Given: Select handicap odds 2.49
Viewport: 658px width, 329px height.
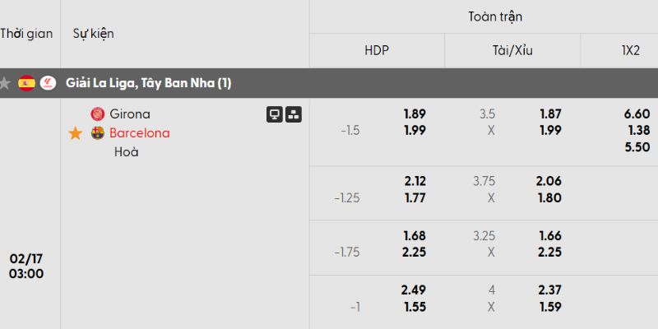Looking at the screenshot, I should 414,289.
